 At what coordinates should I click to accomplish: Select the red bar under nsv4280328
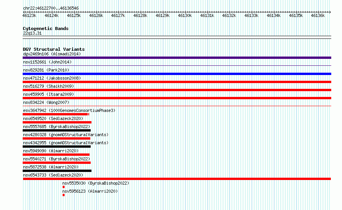coord(56,138)
